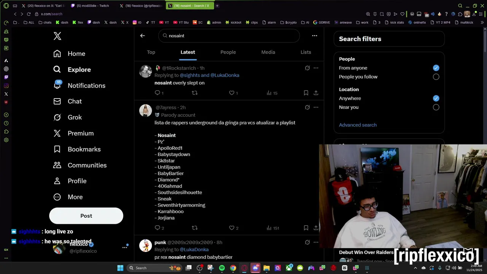Open Notifications with the 18 badge
This screenshot has width=487, height=274.
(x=79, y=85)
